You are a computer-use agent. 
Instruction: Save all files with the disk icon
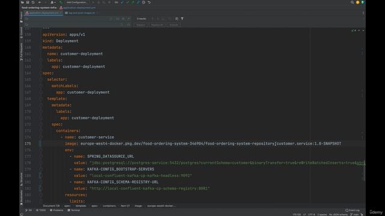click(28, 2)
